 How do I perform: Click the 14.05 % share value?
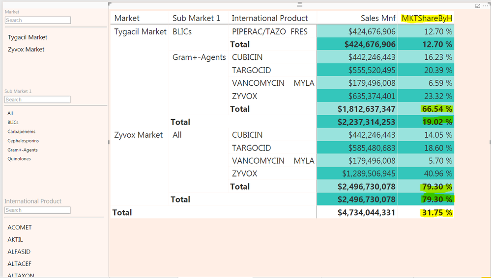(x=438, y=135)
